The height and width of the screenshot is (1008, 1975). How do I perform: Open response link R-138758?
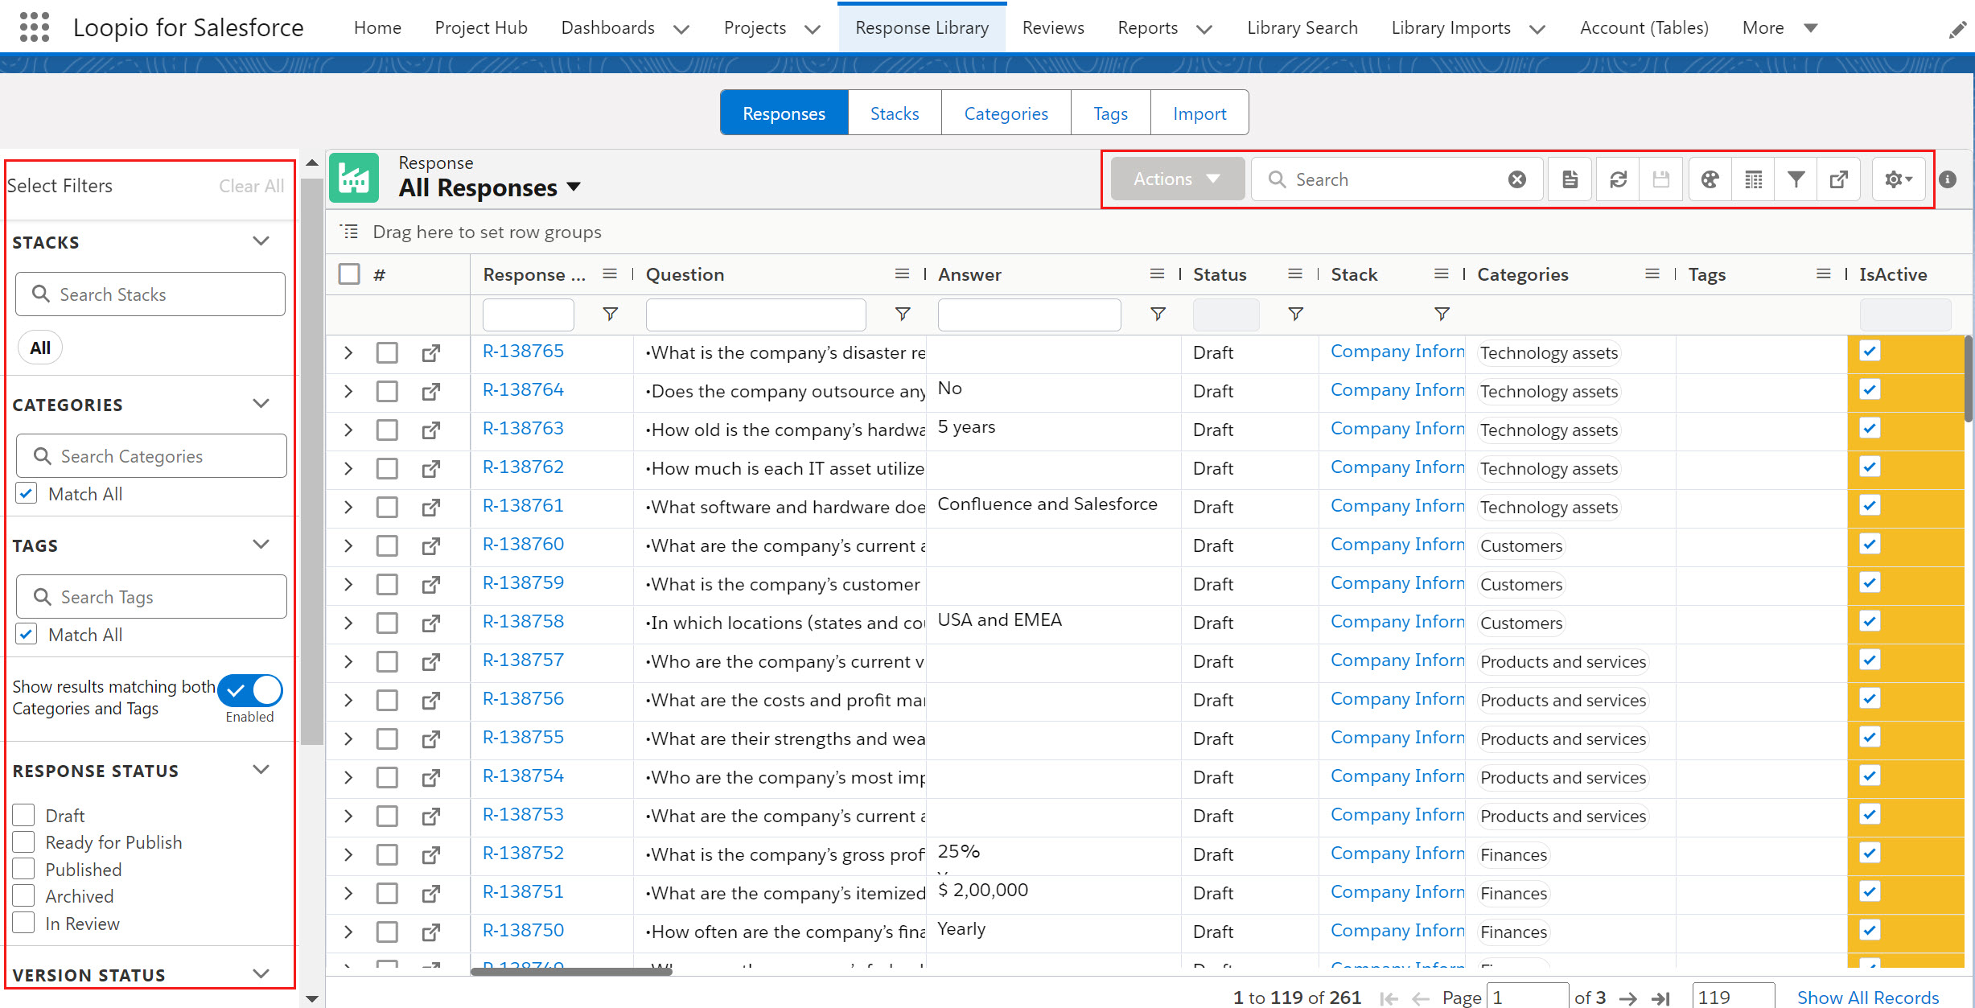coord(523,621)
